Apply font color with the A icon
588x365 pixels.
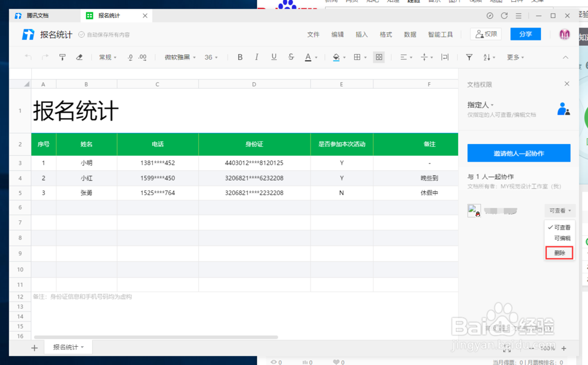coord(308,57)
